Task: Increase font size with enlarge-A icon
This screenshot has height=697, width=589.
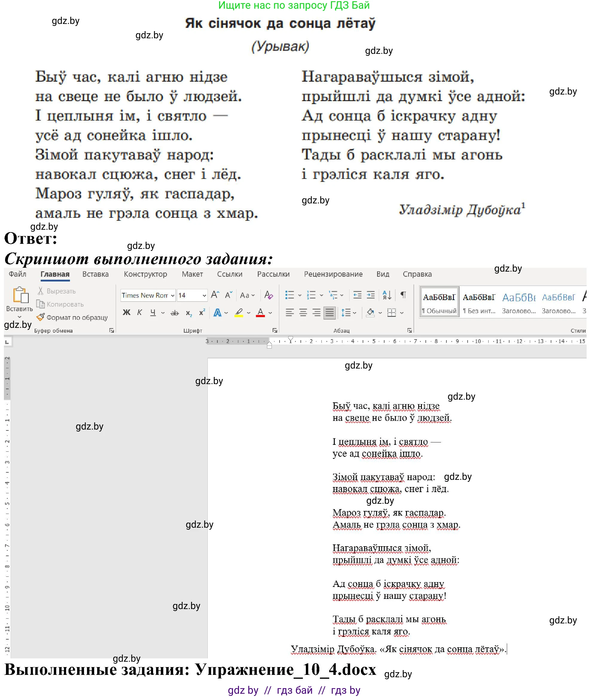Action: pyautogui.click(x=215, y=295)
